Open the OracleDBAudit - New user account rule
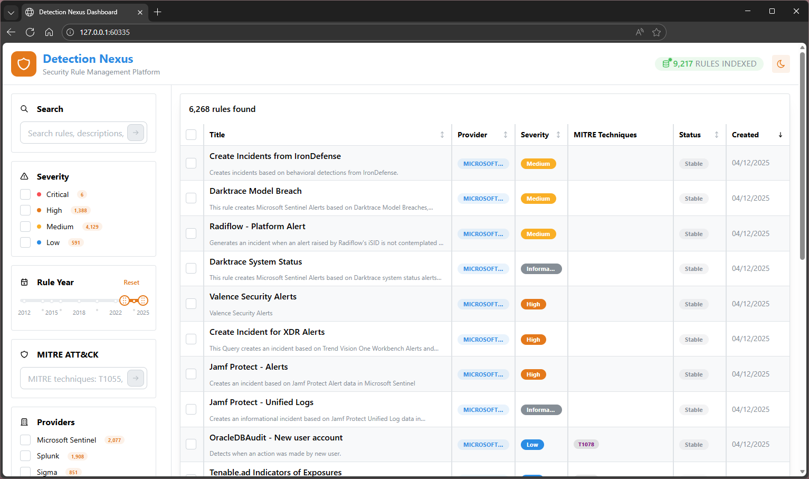The width and height of the screenshot is (809, 479). point(276,437)
